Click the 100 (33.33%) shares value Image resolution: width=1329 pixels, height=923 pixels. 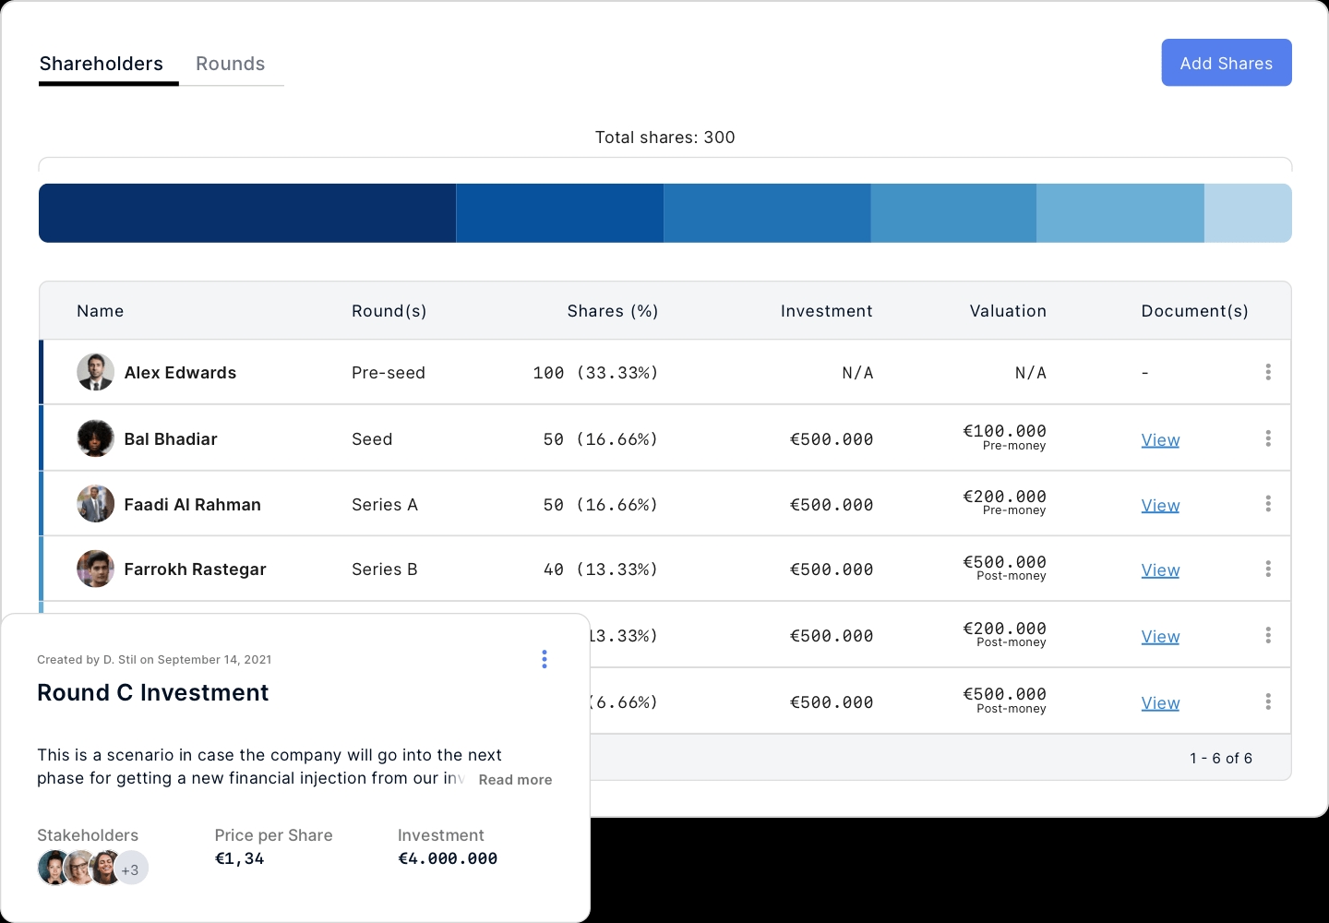(x=595, y=373)
